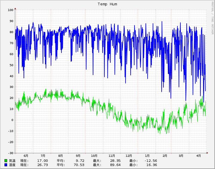The width and height of the screenshot is (215, 169).
Task: Click temperature current value 17.00
Action: click(43, 161)
